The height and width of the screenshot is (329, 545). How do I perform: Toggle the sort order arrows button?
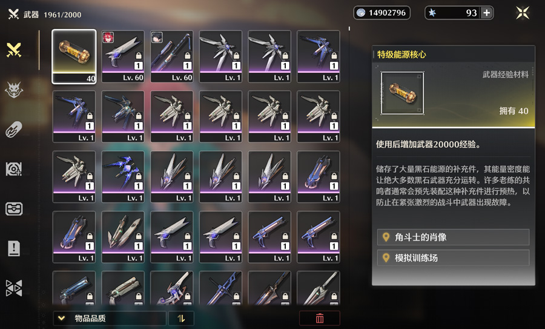pyautogui.click(x=181, y=318)
